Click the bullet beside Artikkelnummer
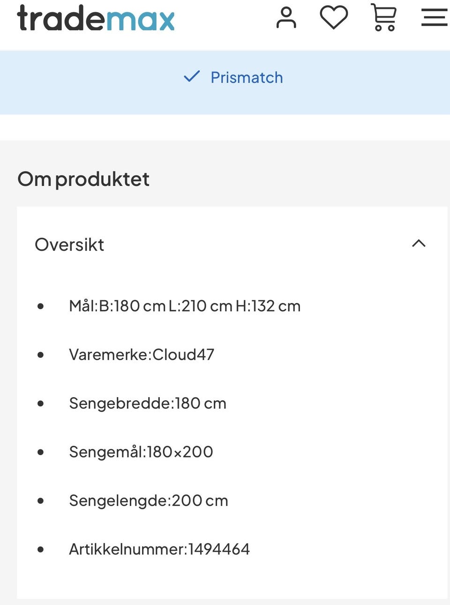This screenshot has width=450, height=605. 41,550
